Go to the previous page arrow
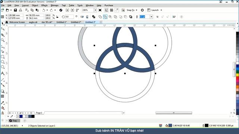Viewport: 239px width, 134px height. (15, 113)
